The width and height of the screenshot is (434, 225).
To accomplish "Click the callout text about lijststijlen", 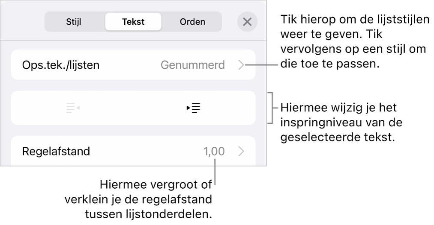I will coord(354,43).
